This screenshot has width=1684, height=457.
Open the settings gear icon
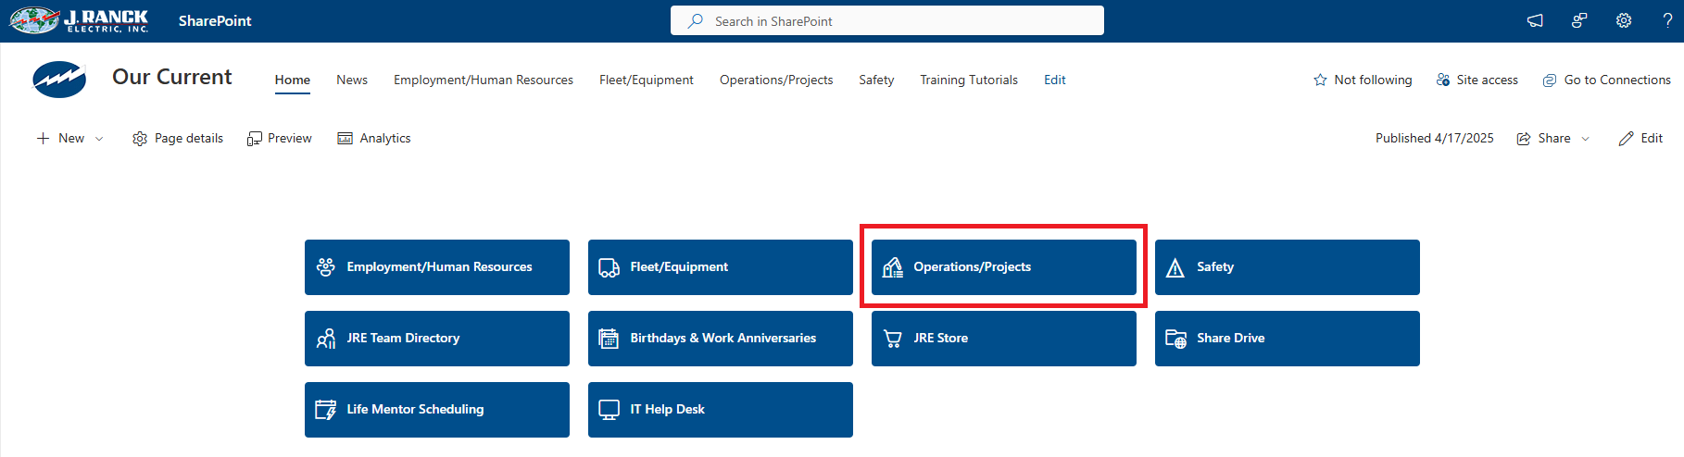(1624, 20)
